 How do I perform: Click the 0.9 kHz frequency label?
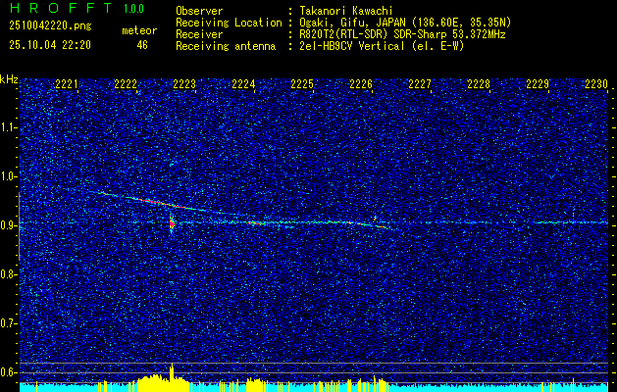9,225
